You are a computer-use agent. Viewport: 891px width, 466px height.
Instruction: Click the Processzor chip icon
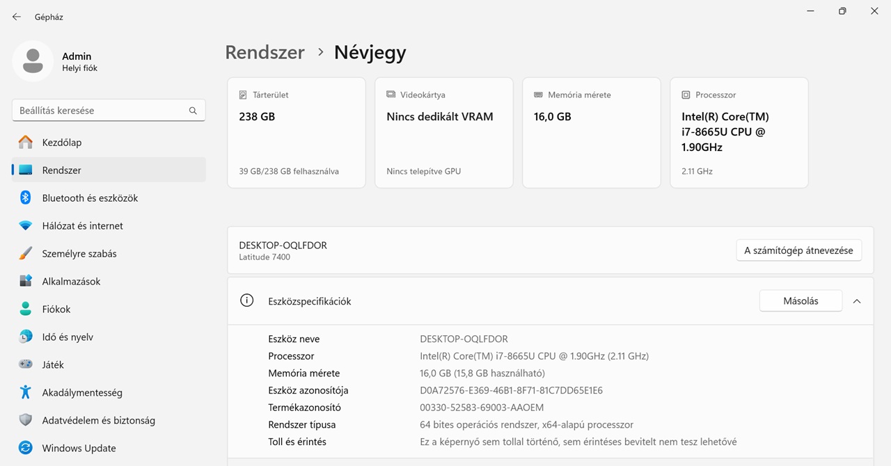[686, 95]
